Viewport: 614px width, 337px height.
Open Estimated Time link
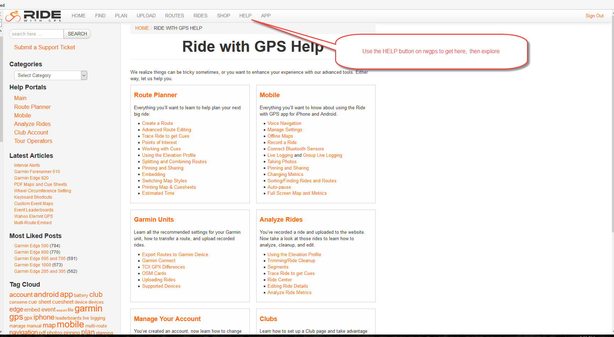[158, 193]
